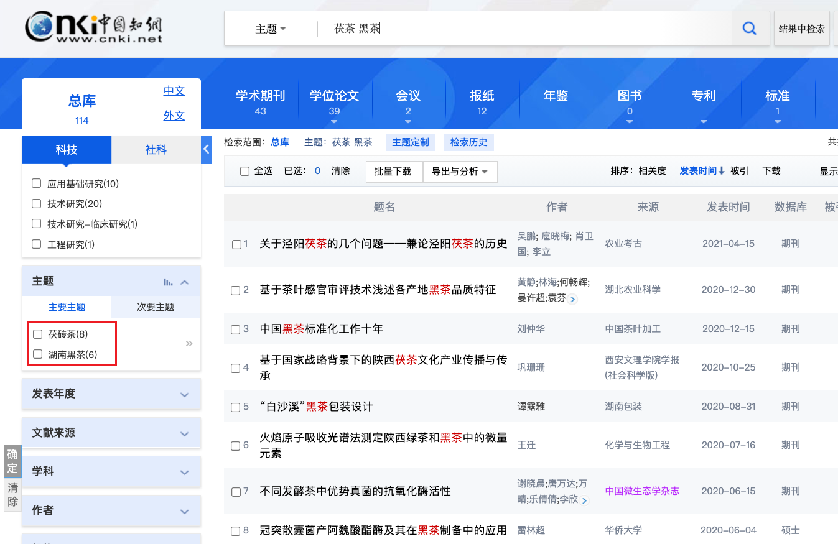Switch to 主要主题 tab
This screenshot has width=838, height=544.
[67, 307]
